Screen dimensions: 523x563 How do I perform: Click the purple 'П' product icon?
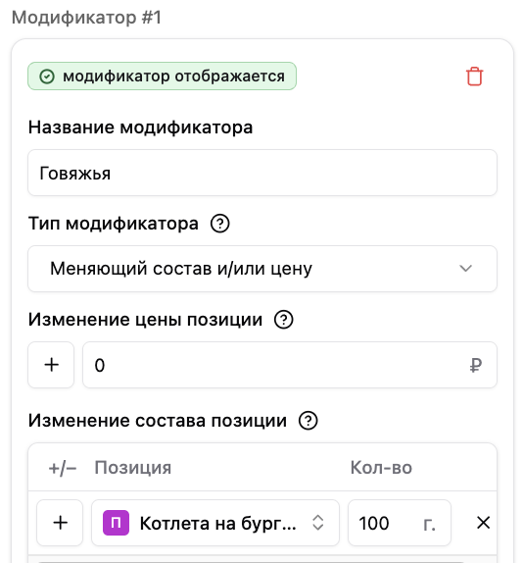pos(116,523)
